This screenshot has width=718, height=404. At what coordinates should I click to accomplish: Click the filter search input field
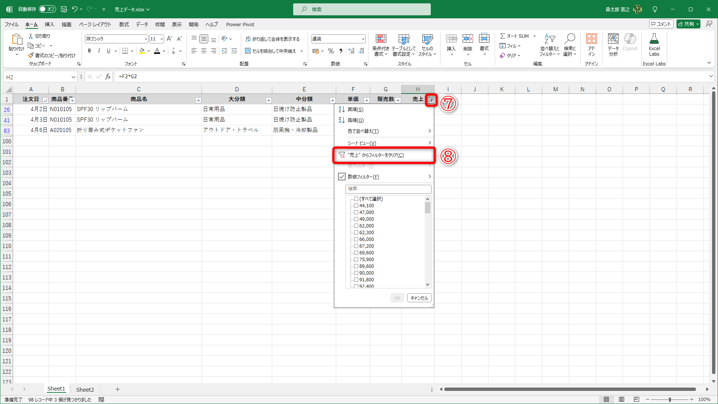click(x=388, y=189)
